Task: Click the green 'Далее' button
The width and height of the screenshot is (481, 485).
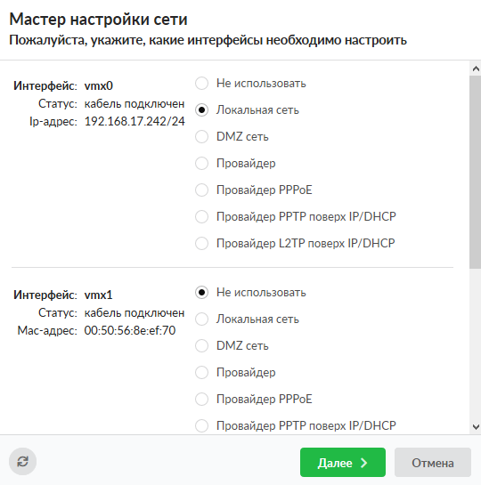Action: 343,463
